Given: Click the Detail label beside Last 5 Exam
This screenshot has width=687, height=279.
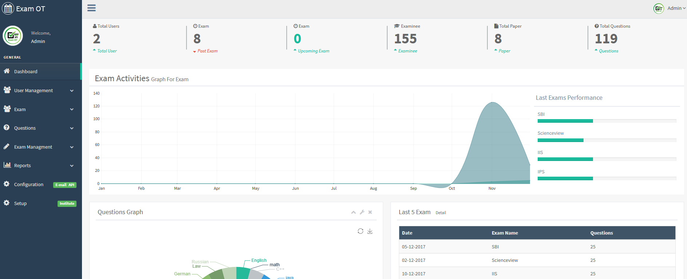Looking at the screenshot, I should tap(441, 213).
